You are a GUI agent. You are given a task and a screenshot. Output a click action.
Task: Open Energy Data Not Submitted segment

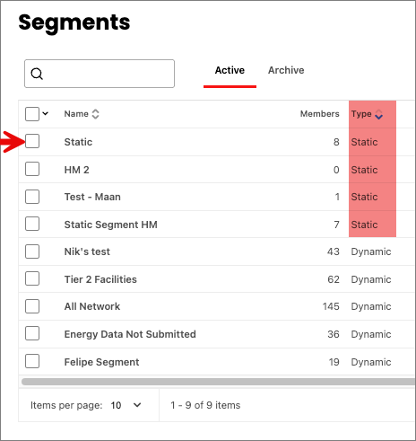[130, 334]
